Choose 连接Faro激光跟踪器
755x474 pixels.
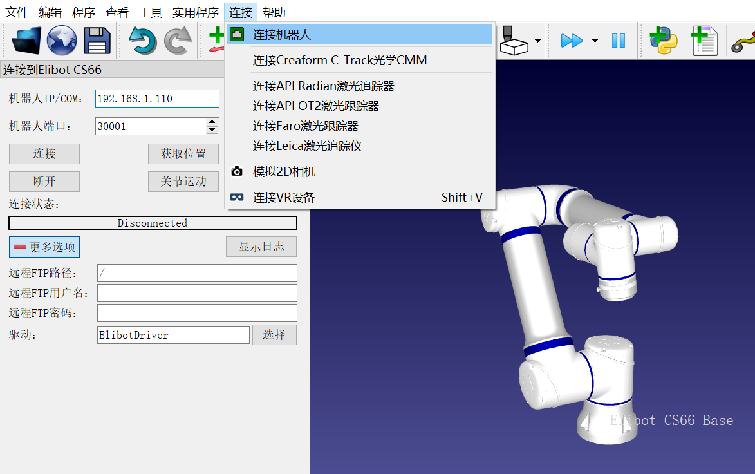pyautogui.click(x=359, y=126)
